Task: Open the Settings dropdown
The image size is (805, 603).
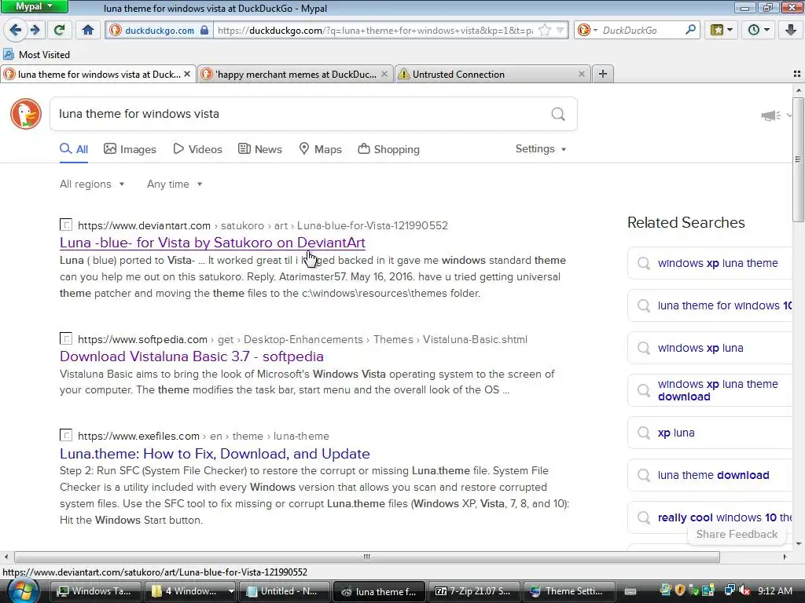Action: (541, 148)
